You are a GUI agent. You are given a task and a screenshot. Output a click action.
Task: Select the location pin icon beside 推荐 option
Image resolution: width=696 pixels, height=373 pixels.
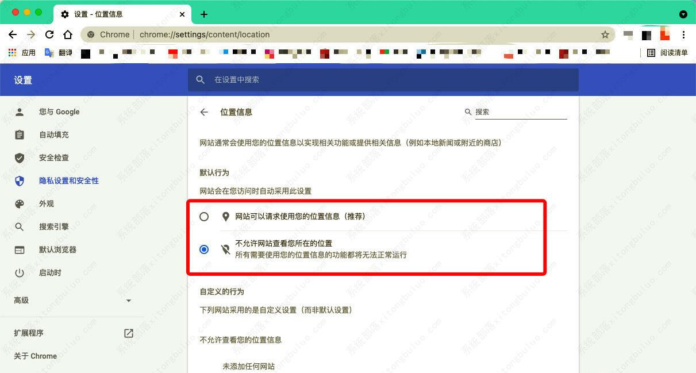tap(225, 216)
